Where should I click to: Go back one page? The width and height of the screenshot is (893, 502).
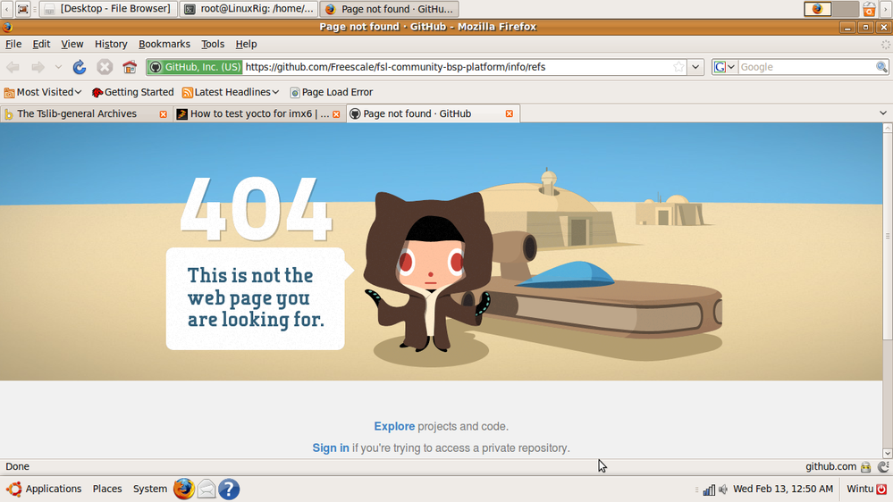click(13, 67)
